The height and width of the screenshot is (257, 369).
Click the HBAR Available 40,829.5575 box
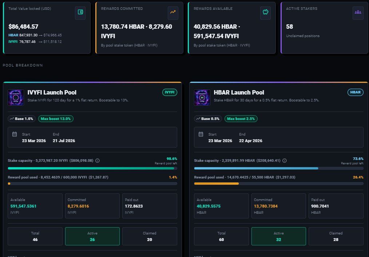point(222,206)
